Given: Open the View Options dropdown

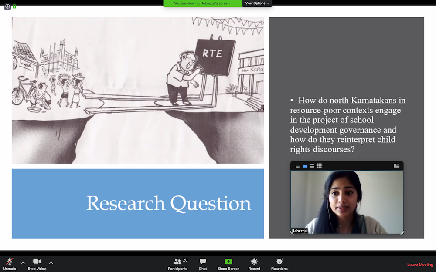Looking at the screenshot, I should click(257, 3).
